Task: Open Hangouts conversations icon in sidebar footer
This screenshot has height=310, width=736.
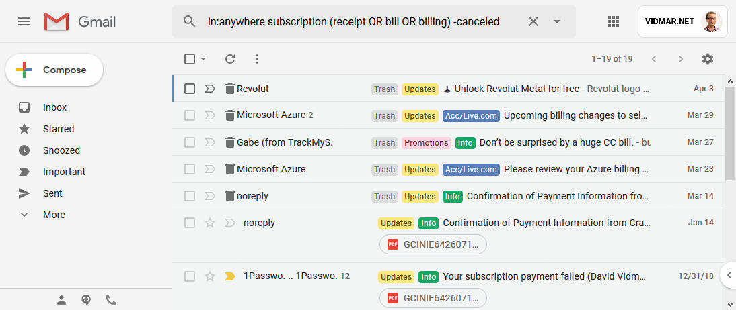Action: 86,300
